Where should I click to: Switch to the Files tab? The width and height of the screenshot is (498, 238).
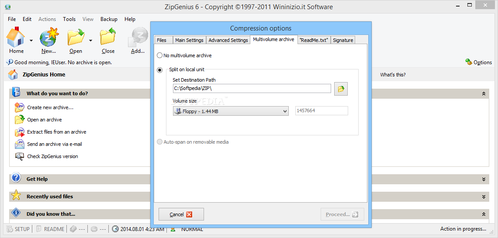[x=163, y=40]
